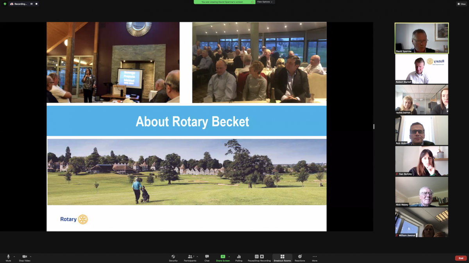This screenshot has height=263, width=469.
Task: Pause the recording in bottom toolbar
Action: 257,256
